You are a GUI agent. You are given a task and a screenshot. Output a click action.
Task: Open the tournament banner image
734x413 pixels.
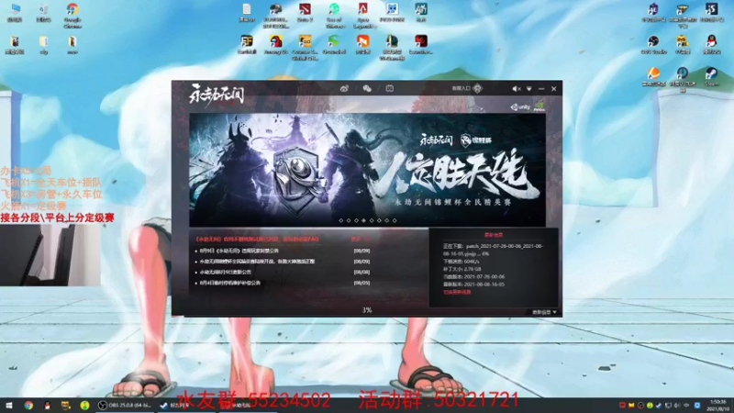[x=368, y=170]
